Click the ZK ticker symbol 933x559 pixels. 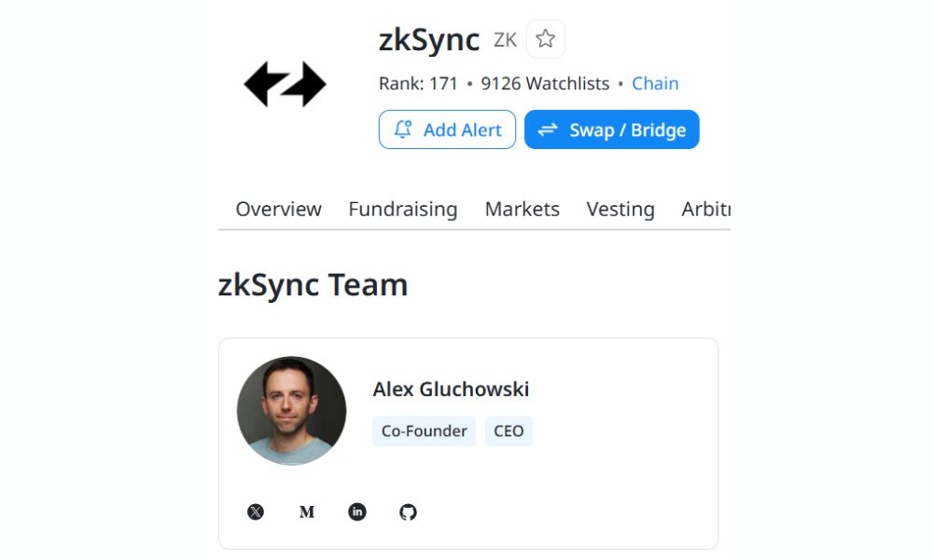(x=505, y=40)
